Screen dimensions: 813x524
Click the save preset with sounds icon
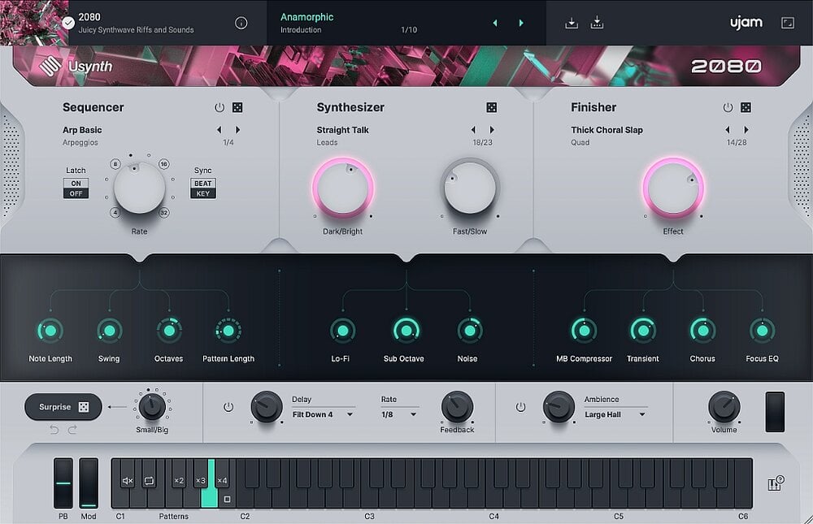598,22
